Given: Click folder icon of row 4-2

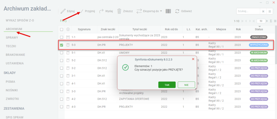Looking at the screenshot, I should coord(68,99).
